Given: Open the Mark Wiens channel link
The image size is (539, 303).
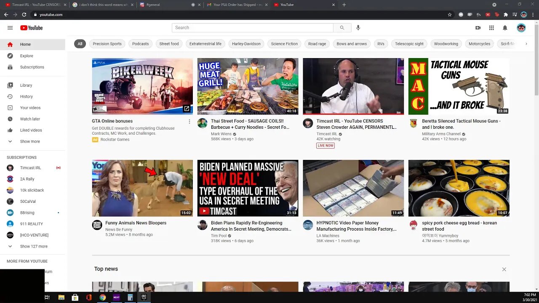Looking at the screenshot, I should (221, 134).
